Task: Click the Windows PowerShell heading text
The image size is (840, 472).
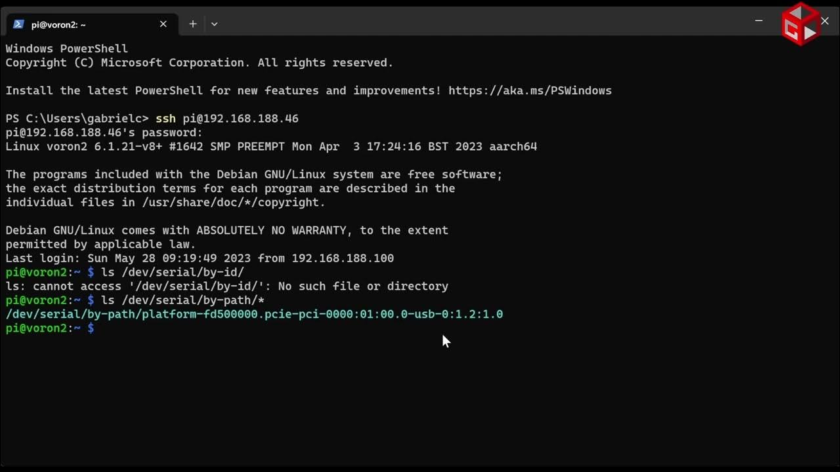Action: 66,49
